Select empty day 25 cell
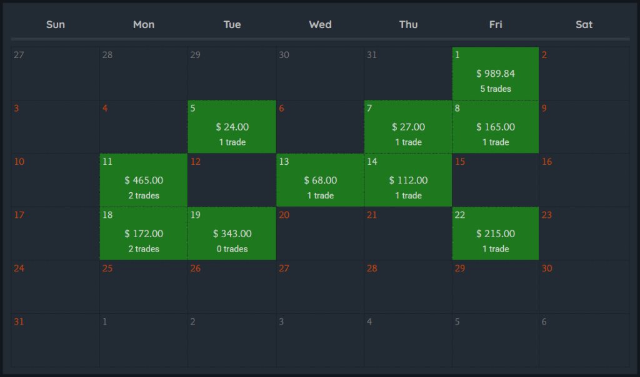Viewport: 640px width, 377px height. click(144, 287)
